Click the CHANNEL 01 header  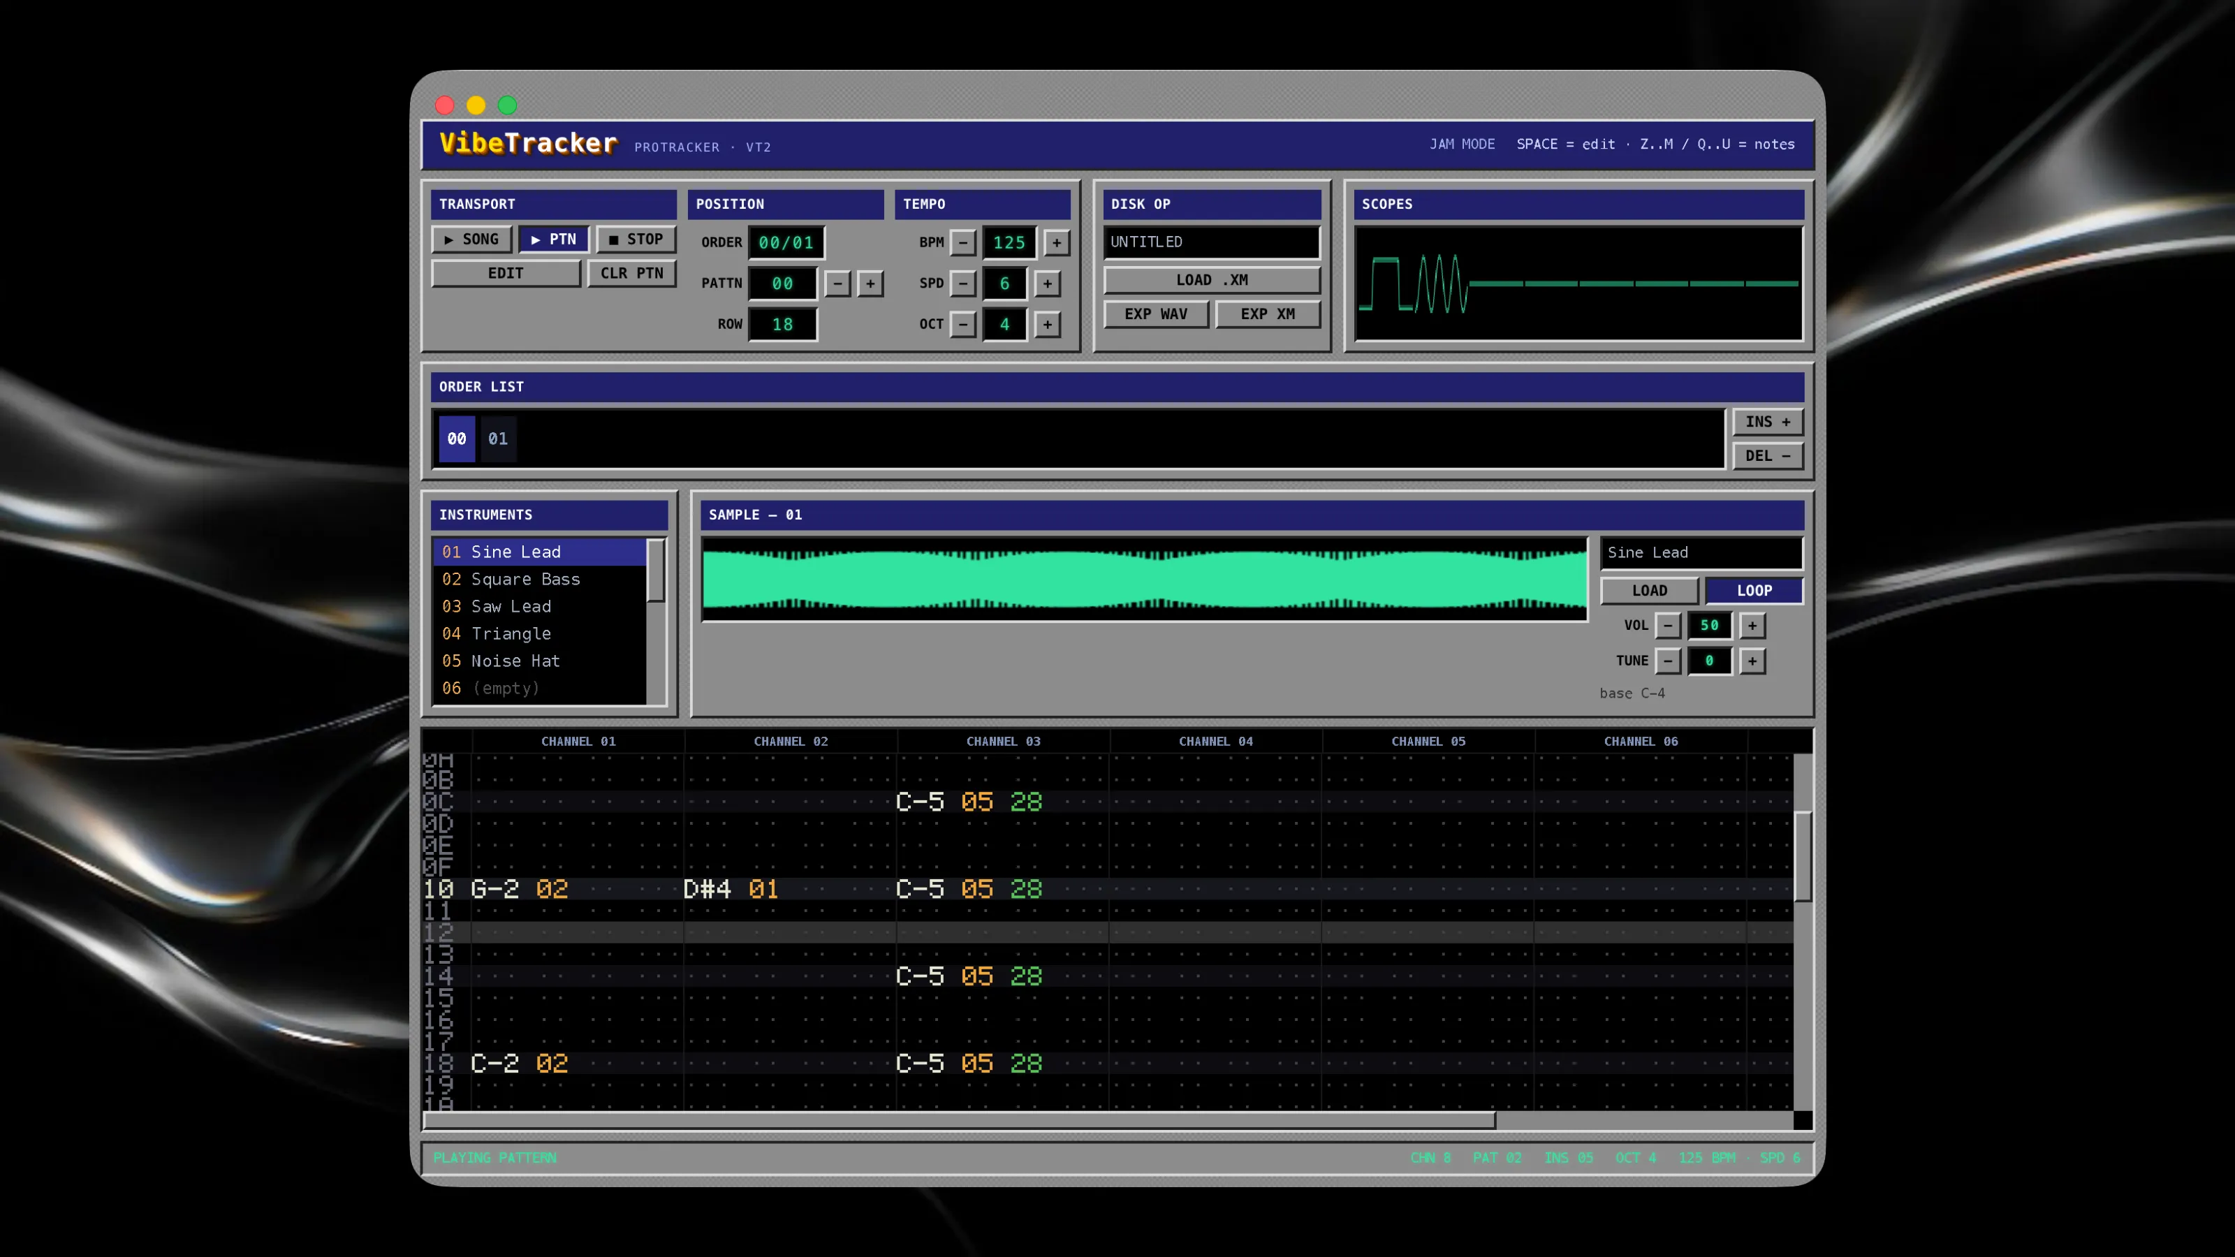(579, 742)
